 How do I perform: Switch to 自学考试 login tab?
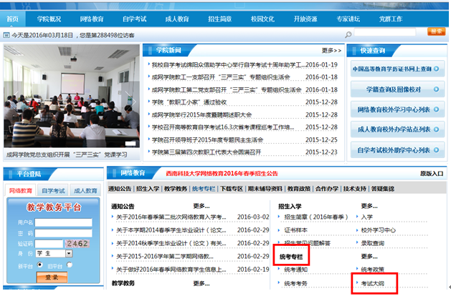pos(53,191)
